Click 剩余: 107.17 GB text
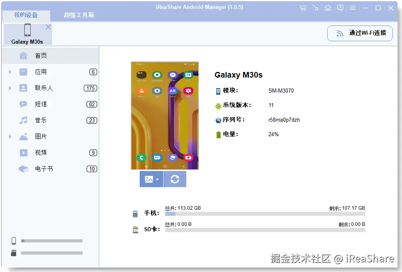402x272 pixels. point(347,208)
